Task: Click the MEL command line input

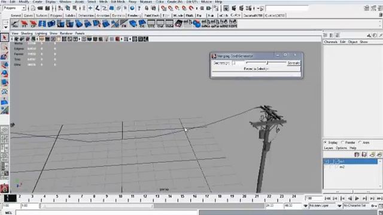Action: [107, 213]
